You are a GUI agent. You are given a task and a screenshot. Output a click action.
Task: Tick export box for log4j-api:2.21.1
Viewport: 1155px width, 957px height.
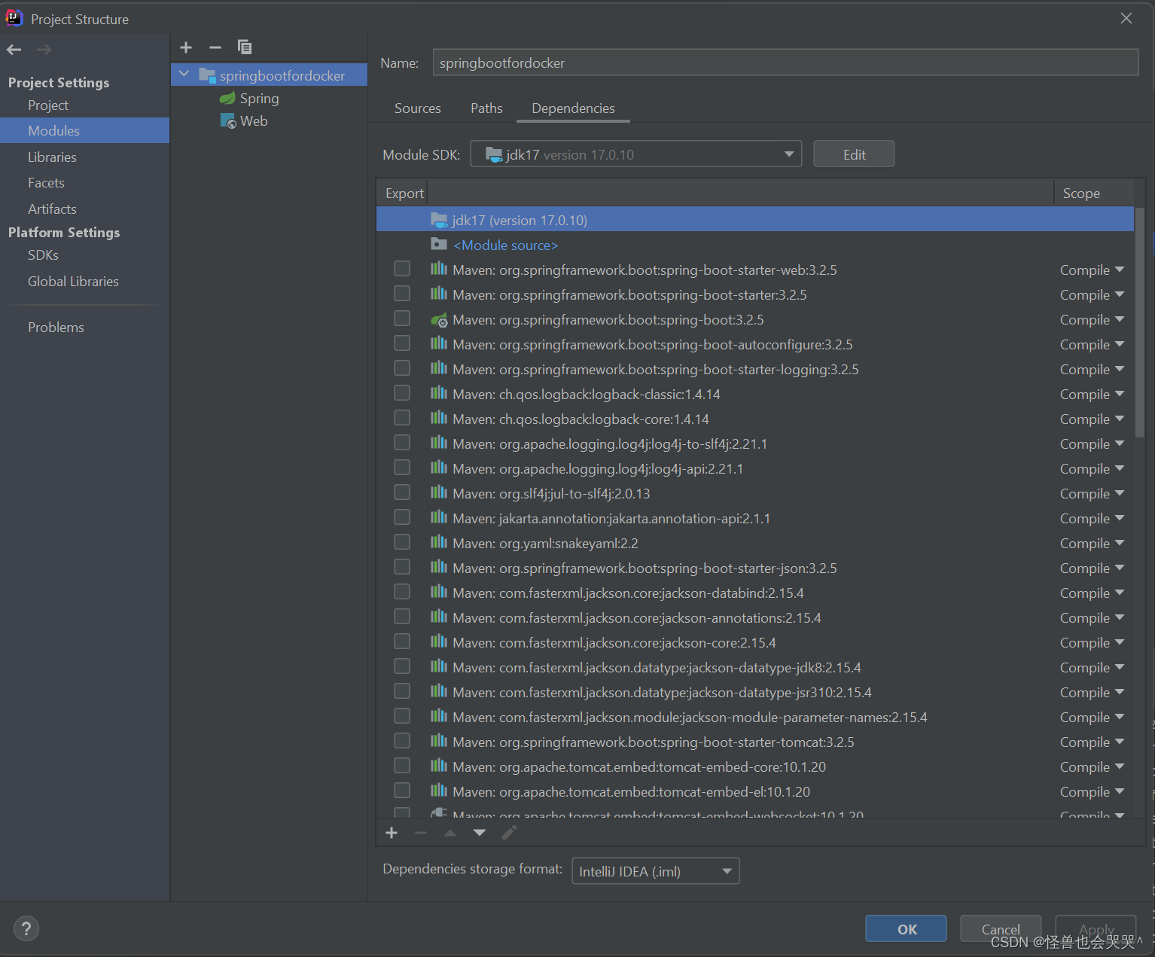click(402, 468)
